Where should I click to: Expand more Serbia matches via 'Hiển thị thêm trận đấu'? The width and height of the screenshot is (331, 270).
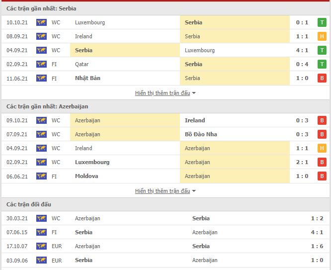pos(163,93)
